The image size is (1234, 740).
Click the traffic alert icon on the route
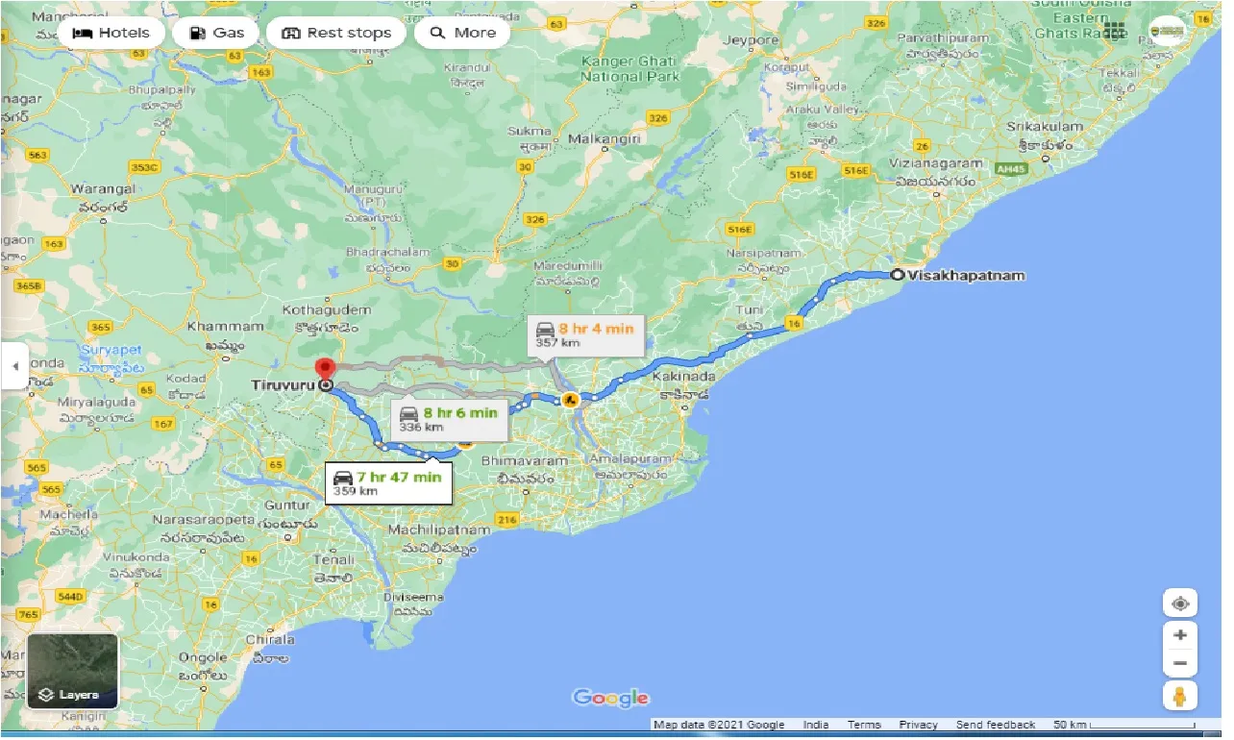pyautogui.click(x=569, y=401)
